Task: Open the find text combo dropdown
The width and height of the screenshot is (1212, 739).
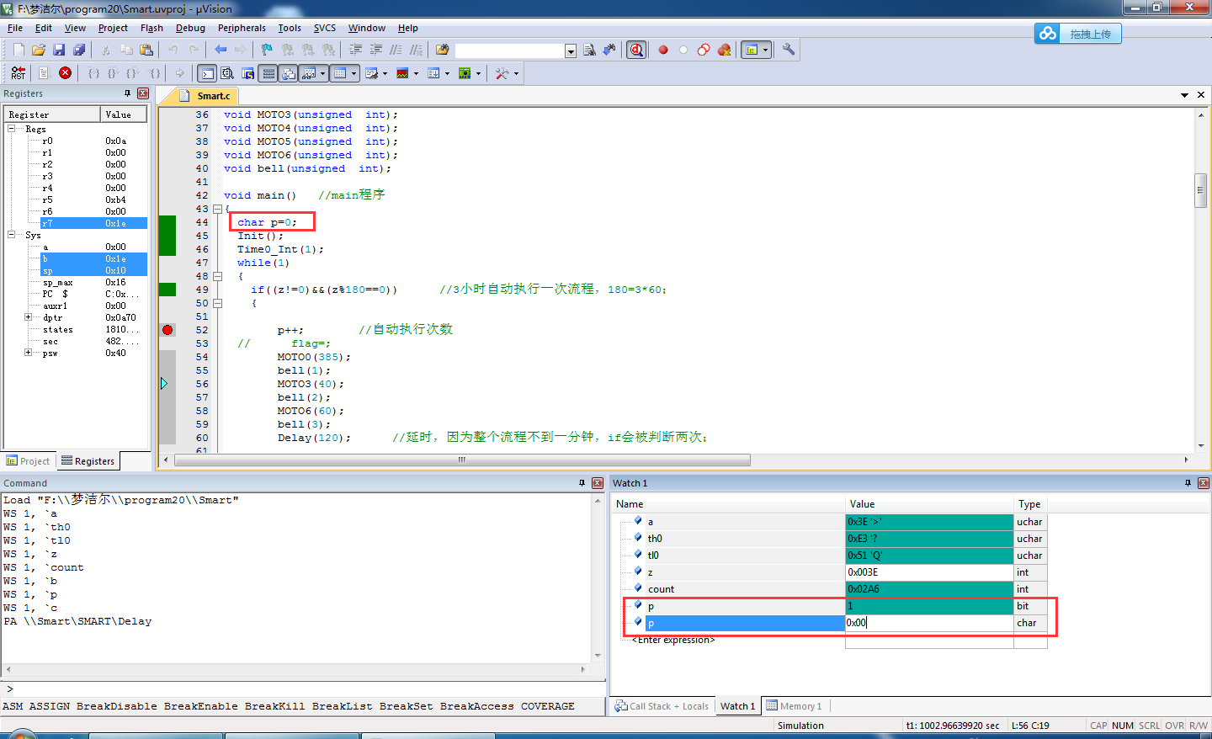Action: [x=571, y=51]
